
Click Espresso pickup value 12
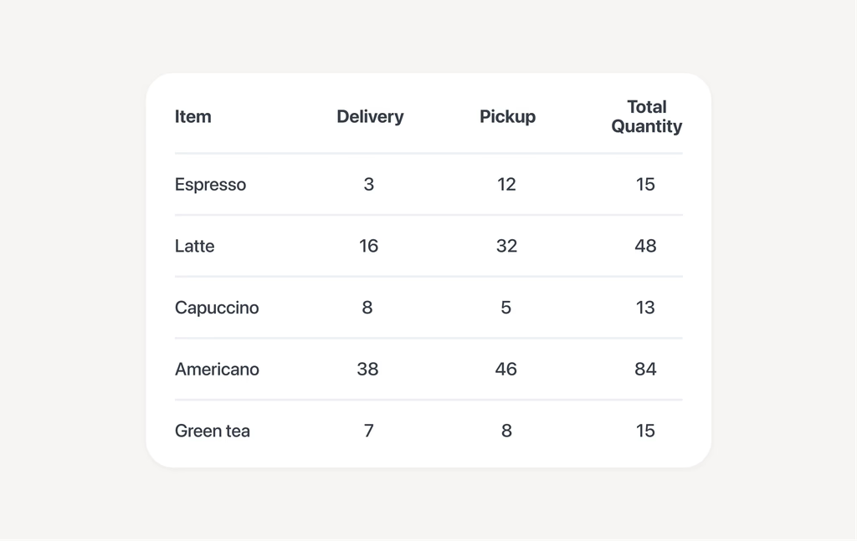click(506, 185)
